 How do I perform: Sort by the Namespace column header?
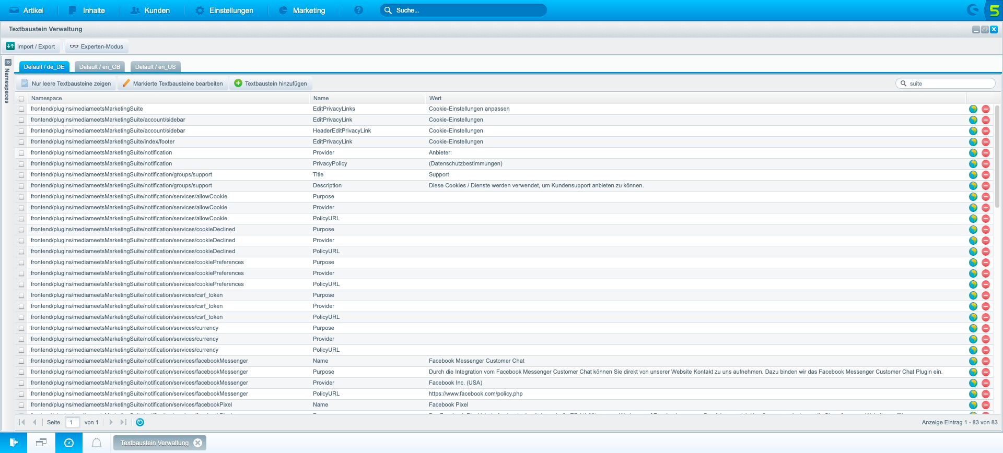(x=168, y=98)
